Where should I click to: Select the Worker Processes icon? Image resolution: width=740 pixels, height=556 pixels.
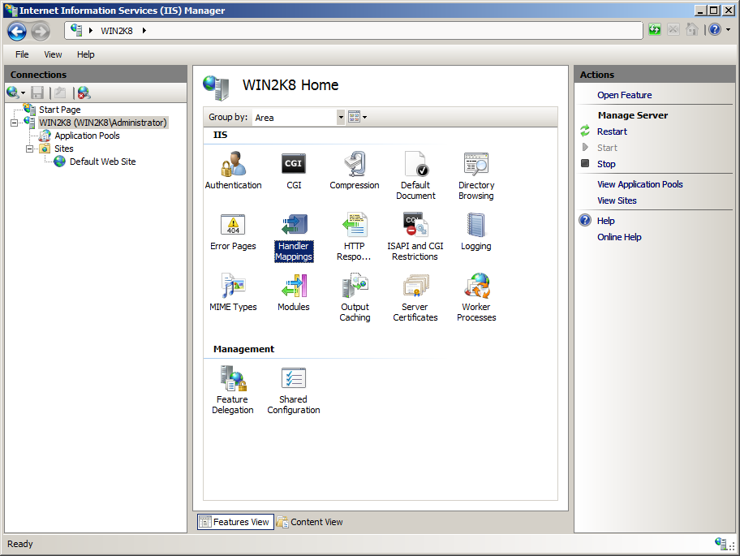click(x=475, y=287)
